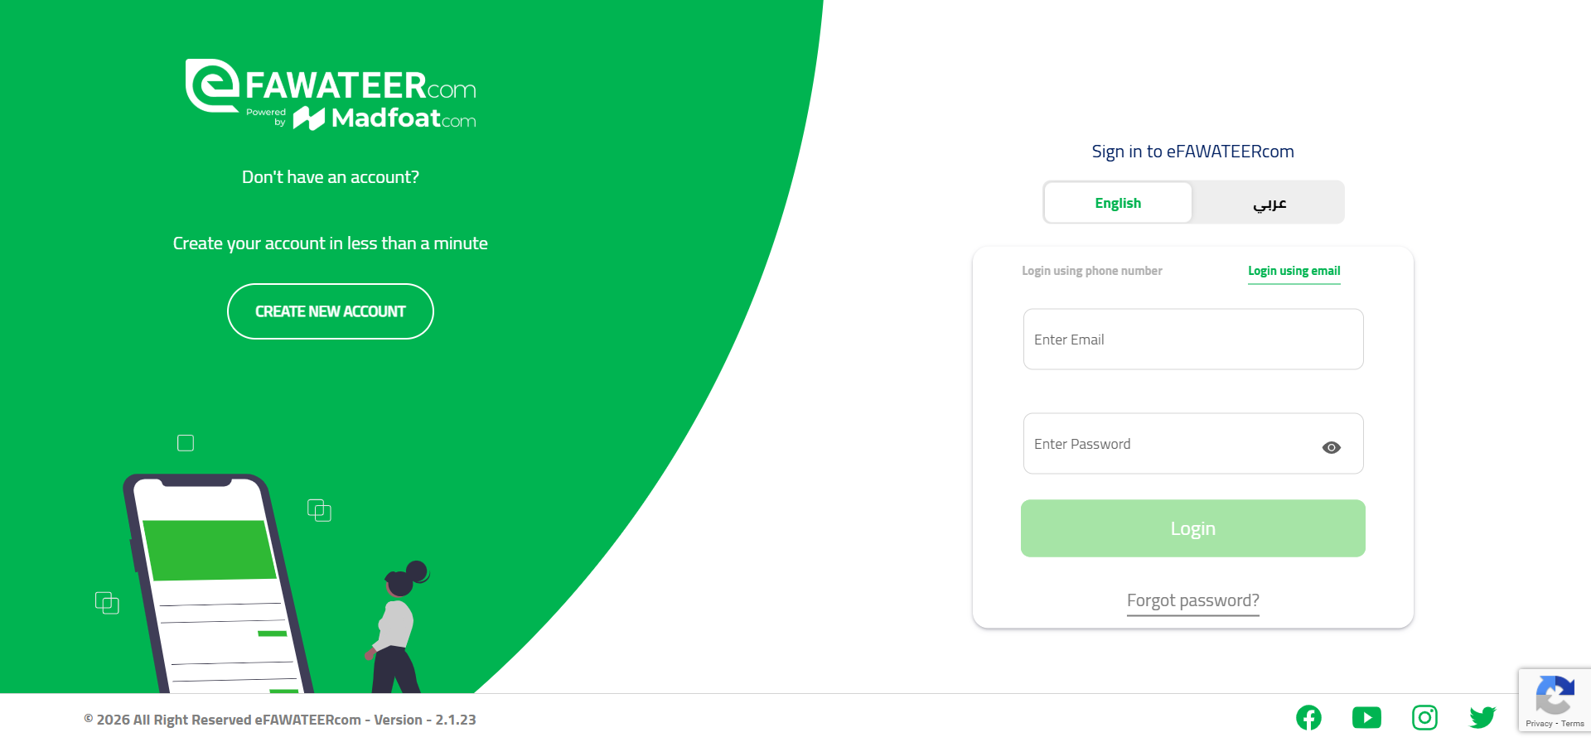Click CREATE NEW ACCOUNT button
The image size is (1591, 742).
[330, 311]
